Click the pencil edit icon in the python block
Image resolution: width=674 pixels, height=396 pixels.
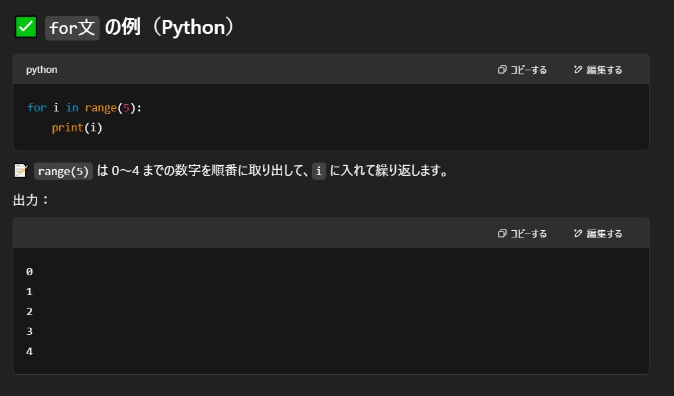578,70
